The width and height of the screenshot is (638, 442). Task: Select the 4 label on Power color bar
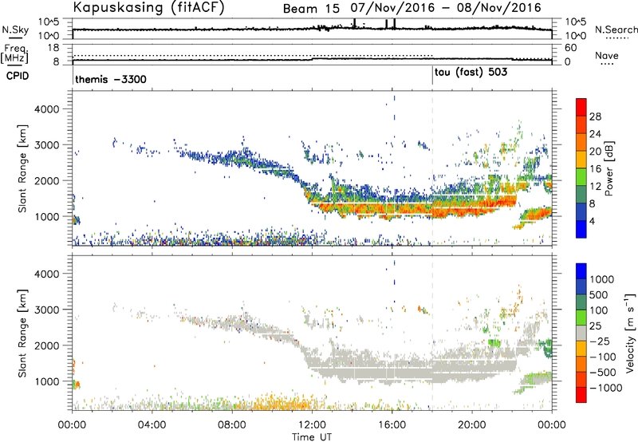593,222
